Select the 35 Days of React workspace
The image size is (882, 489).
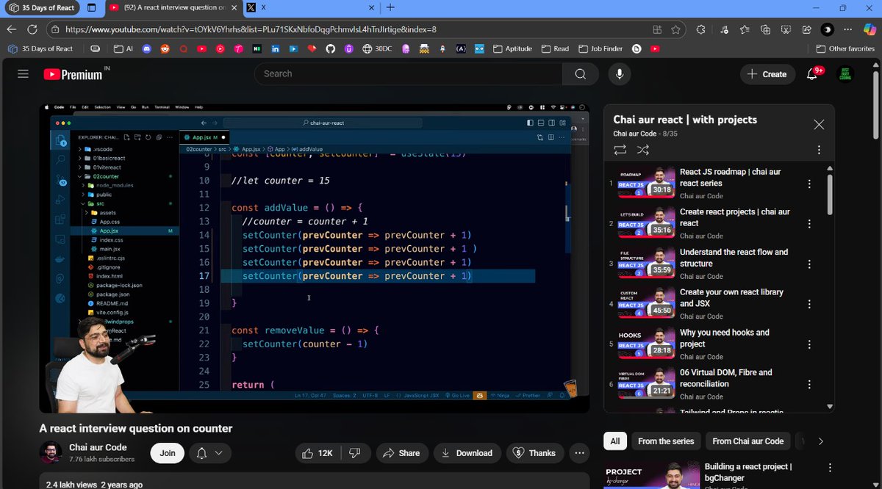pyautogui.click(x=43, y=7)
